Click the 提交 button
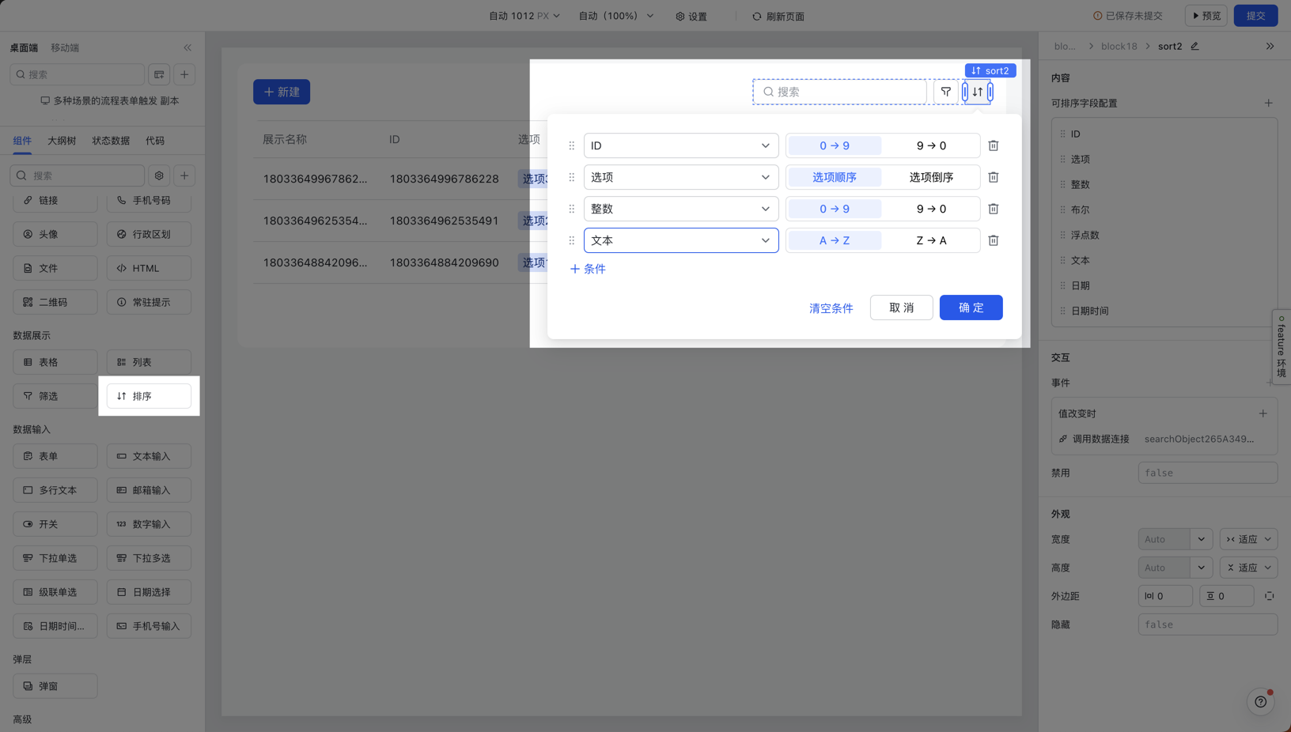The height and width of the screenshot is (732, 1291). pyautogui.click(x=1255, y=16)
